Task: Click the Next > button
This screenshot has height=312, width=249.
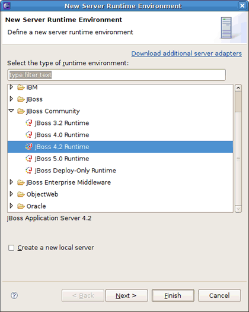Action: pos(126,295)
